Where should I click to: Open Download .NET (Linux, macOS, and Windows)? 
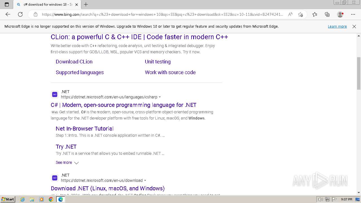(108, 188)
